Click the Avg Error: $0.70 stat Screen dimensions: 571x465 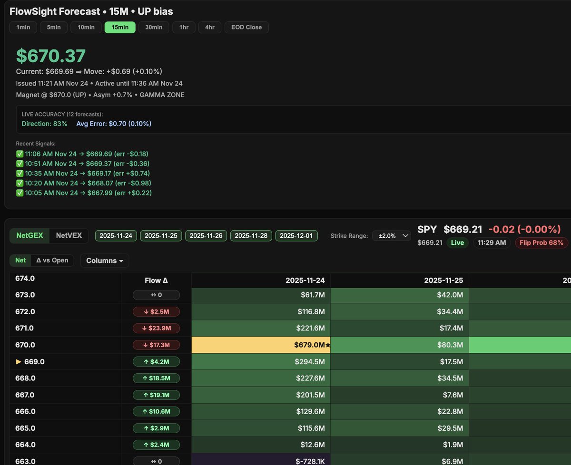pyautogui.click(x=114, y=124)
